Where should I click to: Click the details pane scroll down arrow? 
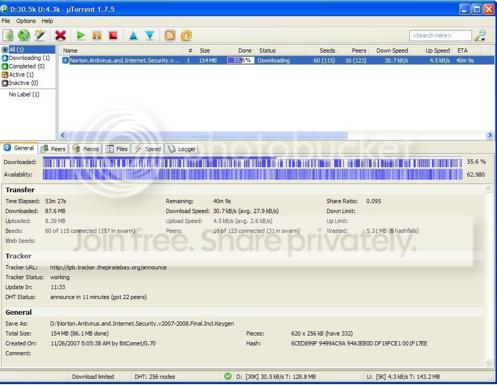pos(489,363)
